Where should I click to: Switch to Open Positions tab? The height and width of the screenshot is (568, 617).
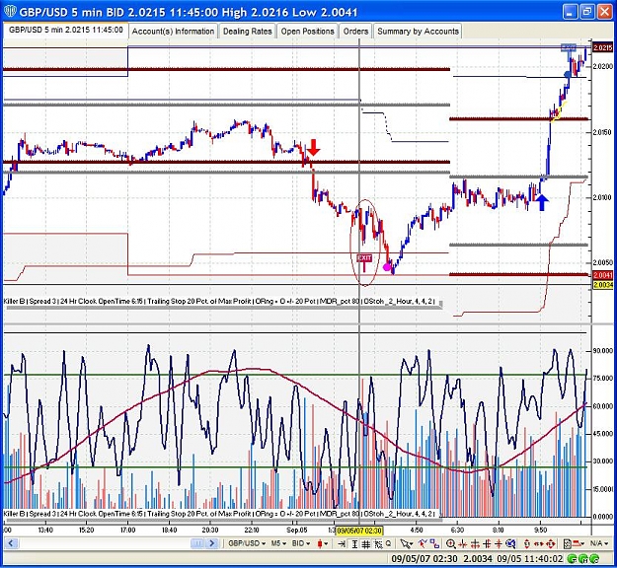point(307,32)
